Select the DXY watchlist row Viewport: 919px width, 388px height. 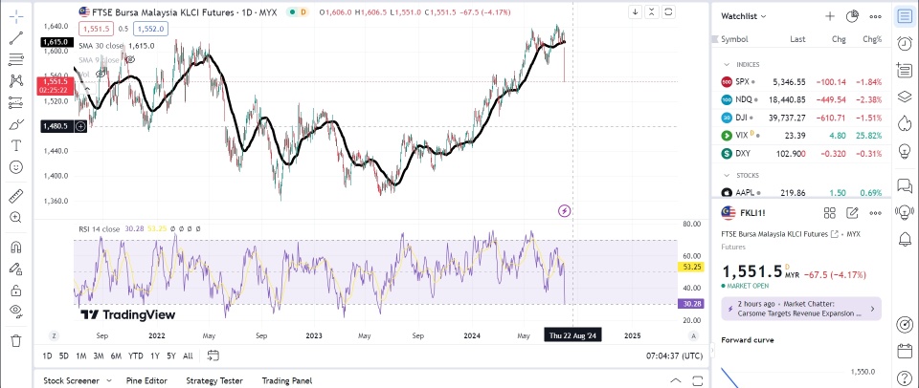click(800, 153)
